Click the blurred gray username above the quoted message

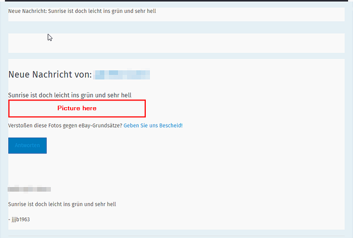click(29, 189)
